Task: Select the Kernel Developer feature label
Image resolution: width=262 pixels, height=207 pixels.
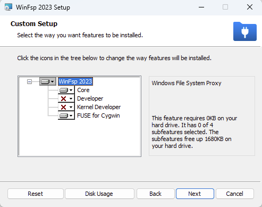Action: 99,107
